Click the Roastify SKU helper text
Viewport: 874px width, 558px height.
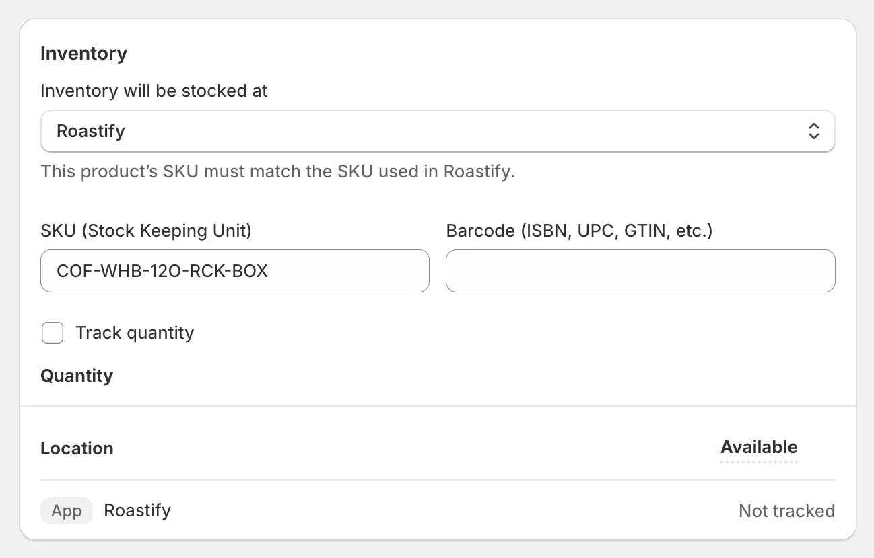278,171
